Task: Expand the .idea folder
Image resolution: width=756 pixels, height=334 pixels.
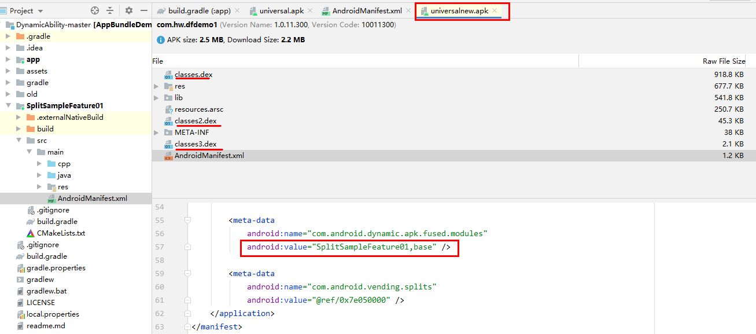Action: (x=8, y=47)
